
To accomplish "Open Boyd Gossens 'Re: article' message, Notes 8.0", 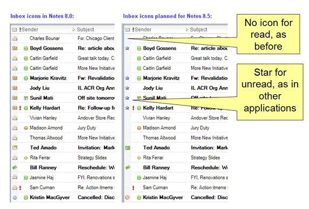I will 96,48.
